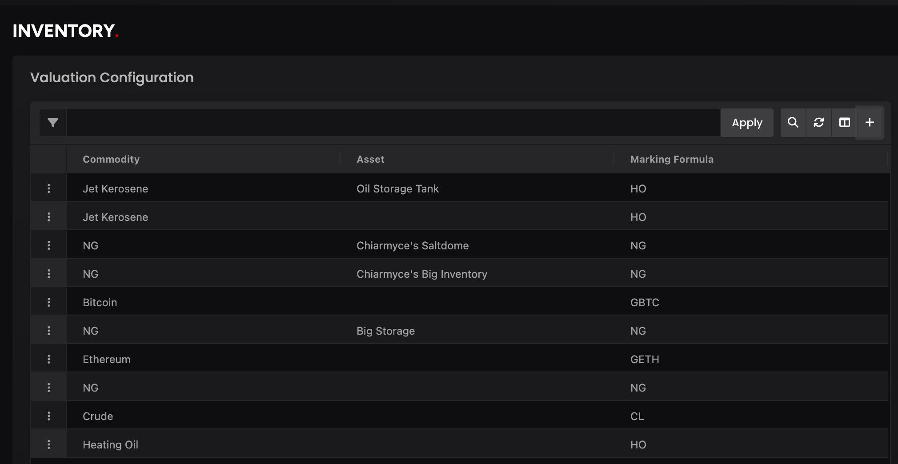Image resolution: width=898 pixels, height=464 pixels.
Task: Open the column layout chooser icon
Action: click(x=844, y=123)
